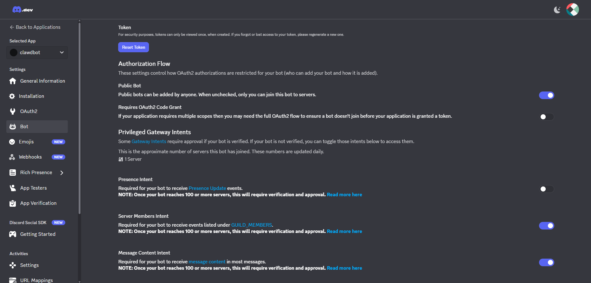This screenshot has height=283, width=591.
Task: Open the user profile avatar
Action: coord(573,9)
